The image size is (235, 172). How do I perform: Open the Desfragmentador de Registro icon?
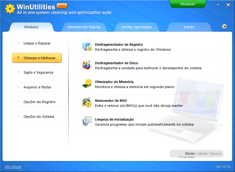pyautogui.click(x=87, y=47)
